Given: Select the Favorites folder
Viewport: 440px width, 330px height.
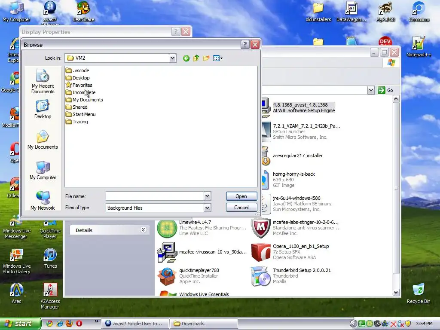Looking at the screenshot, I should 79,85.
